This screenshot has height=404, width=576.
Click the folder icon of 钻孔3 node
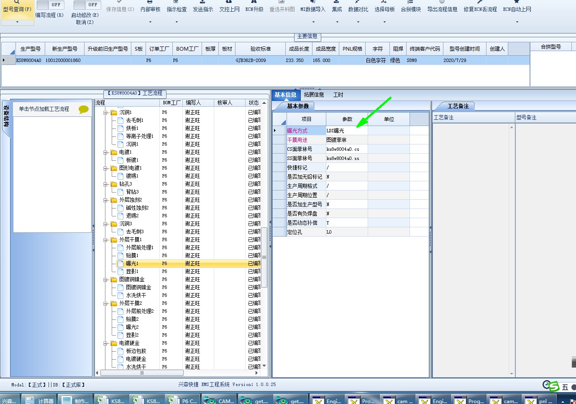click(114, 184)
